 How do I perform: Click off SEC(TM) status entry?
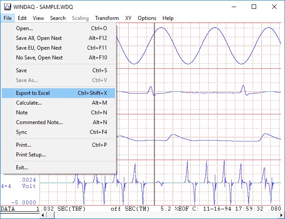pyautogui.click(x=130, y=209)
